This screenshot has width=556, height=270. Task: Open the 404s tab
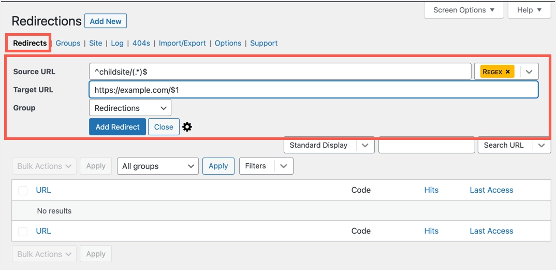coord(141,43)
